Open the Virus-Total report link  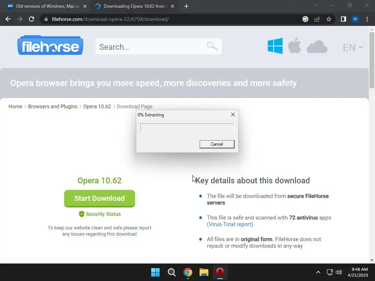pyautogui.click(x=230, y=224)
